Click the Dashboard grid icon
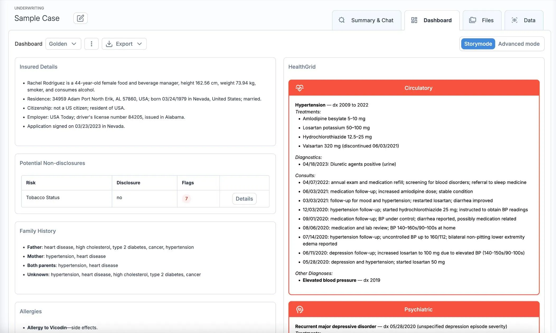Viewport: 556px width, 333px height. pos(414,20)
